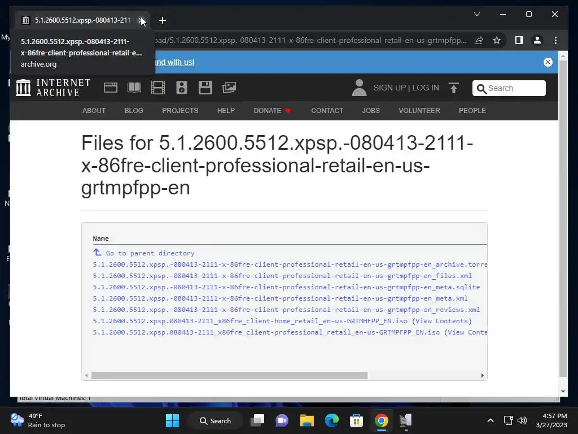
Task: Click the magnifier icon in Archive search
Action: tap(481, 89)
